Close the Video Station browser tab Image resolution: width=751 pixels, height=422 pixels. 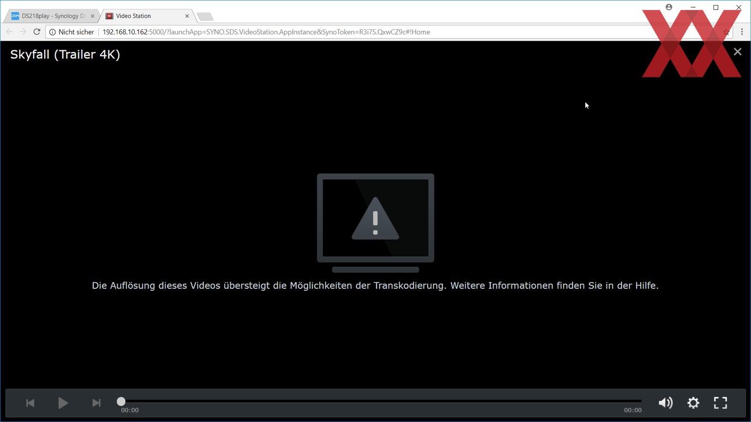pos(187,16)
